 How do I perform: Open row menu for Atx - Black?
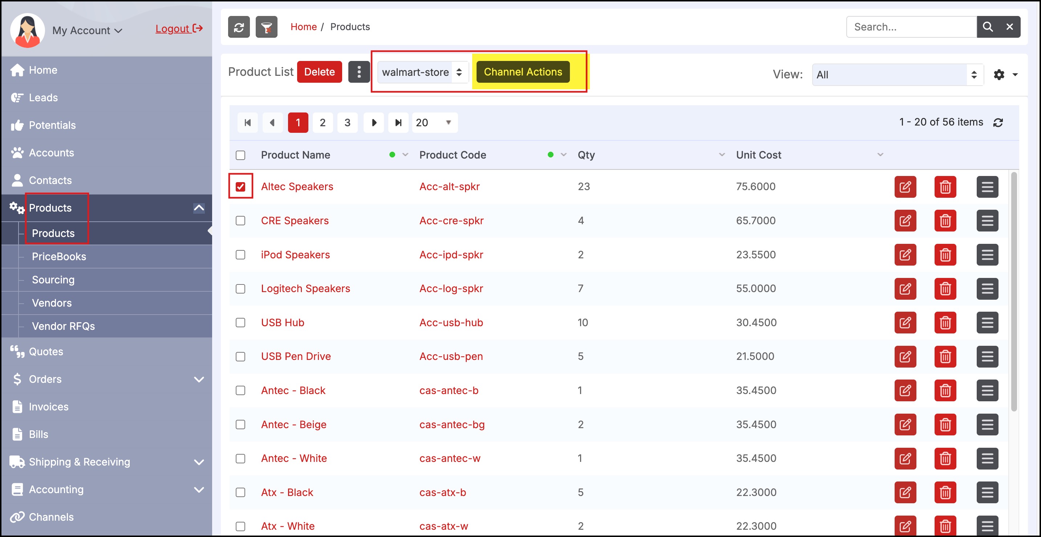[x=987, y=493]
